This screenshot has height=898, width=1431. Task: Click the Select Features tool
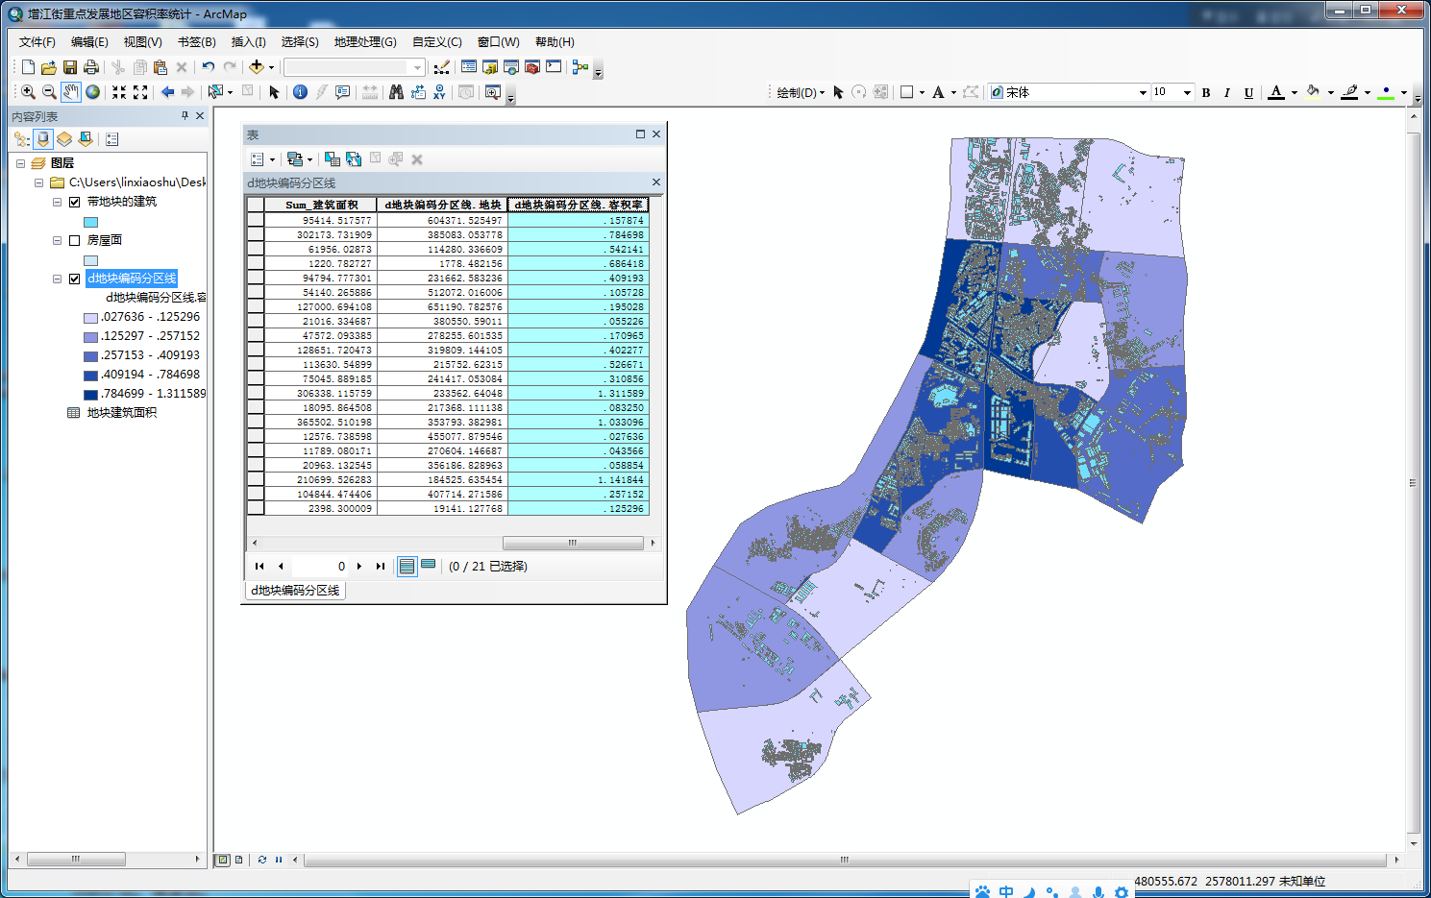[216, 92]
